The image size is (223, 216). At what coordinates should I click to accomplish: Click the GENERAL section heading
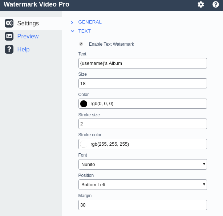[x=90, y=22]
